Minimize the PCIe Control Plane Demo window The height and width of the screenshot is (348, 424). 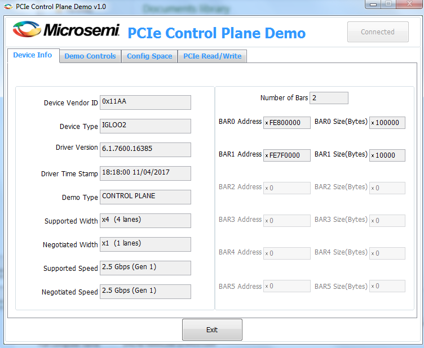373,5
